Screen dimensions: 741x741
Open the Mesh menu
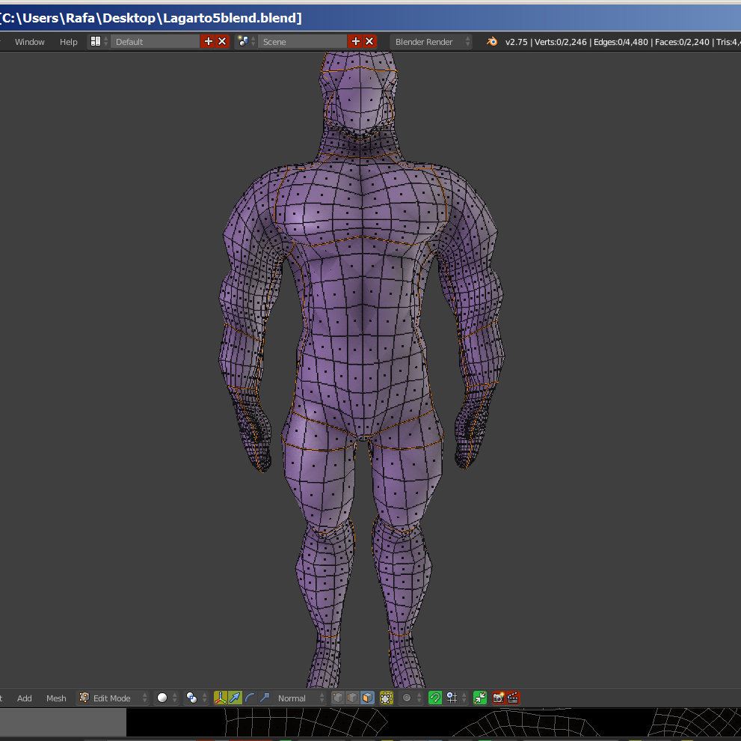coord(56,698)
